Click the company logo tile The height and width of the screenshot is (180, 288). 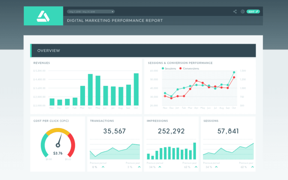(x=43, y=16)
